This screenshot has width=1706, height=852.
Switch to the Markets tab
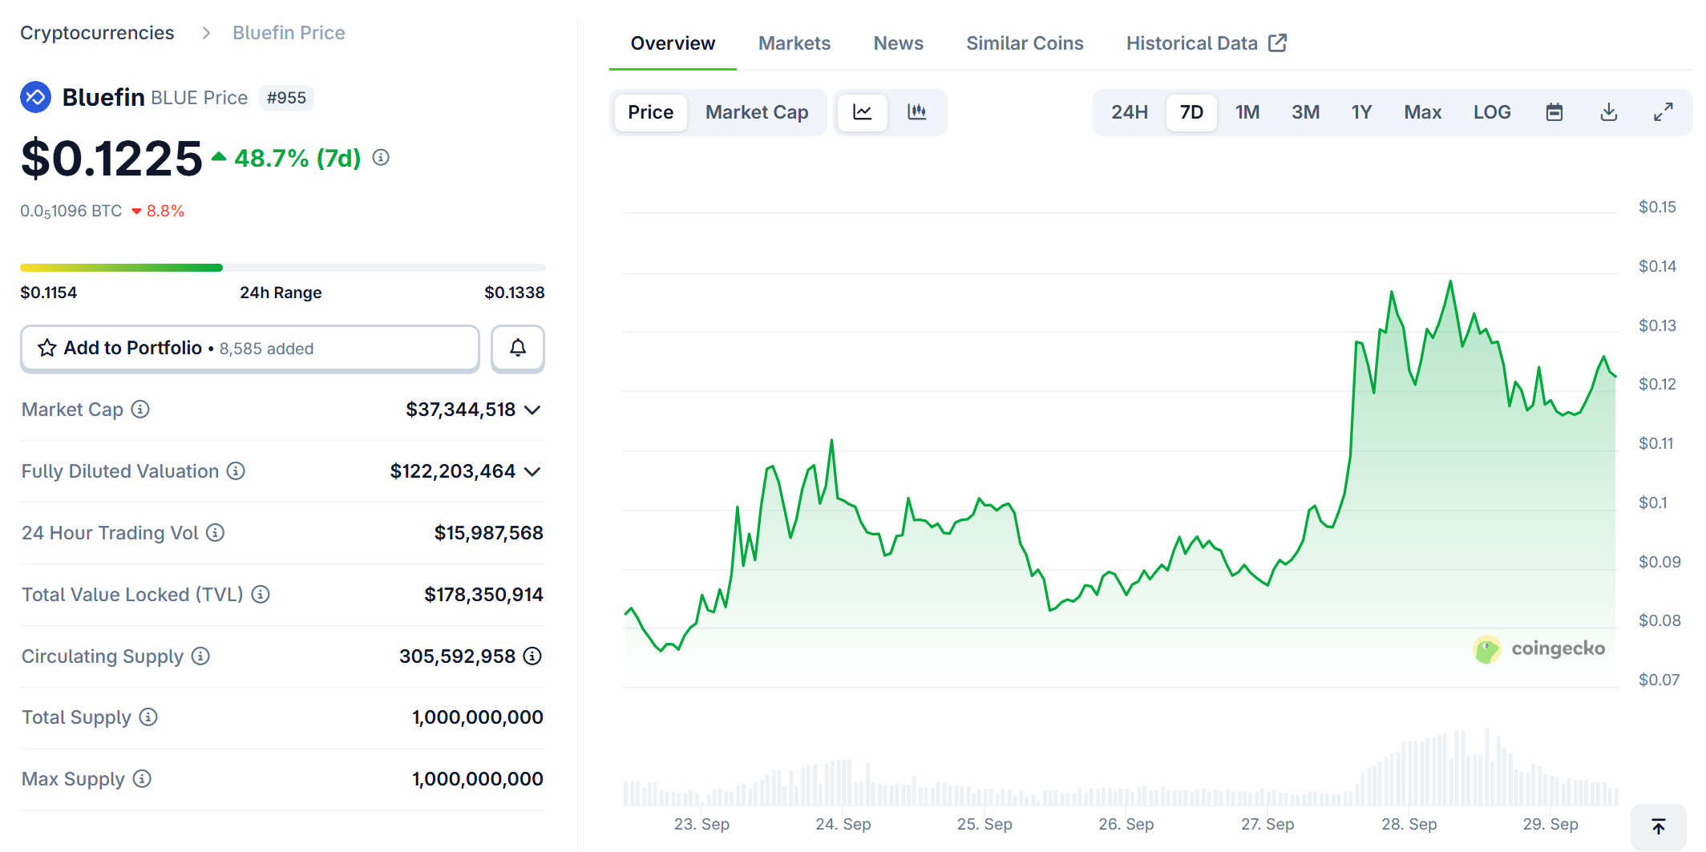tap(794, 42)
